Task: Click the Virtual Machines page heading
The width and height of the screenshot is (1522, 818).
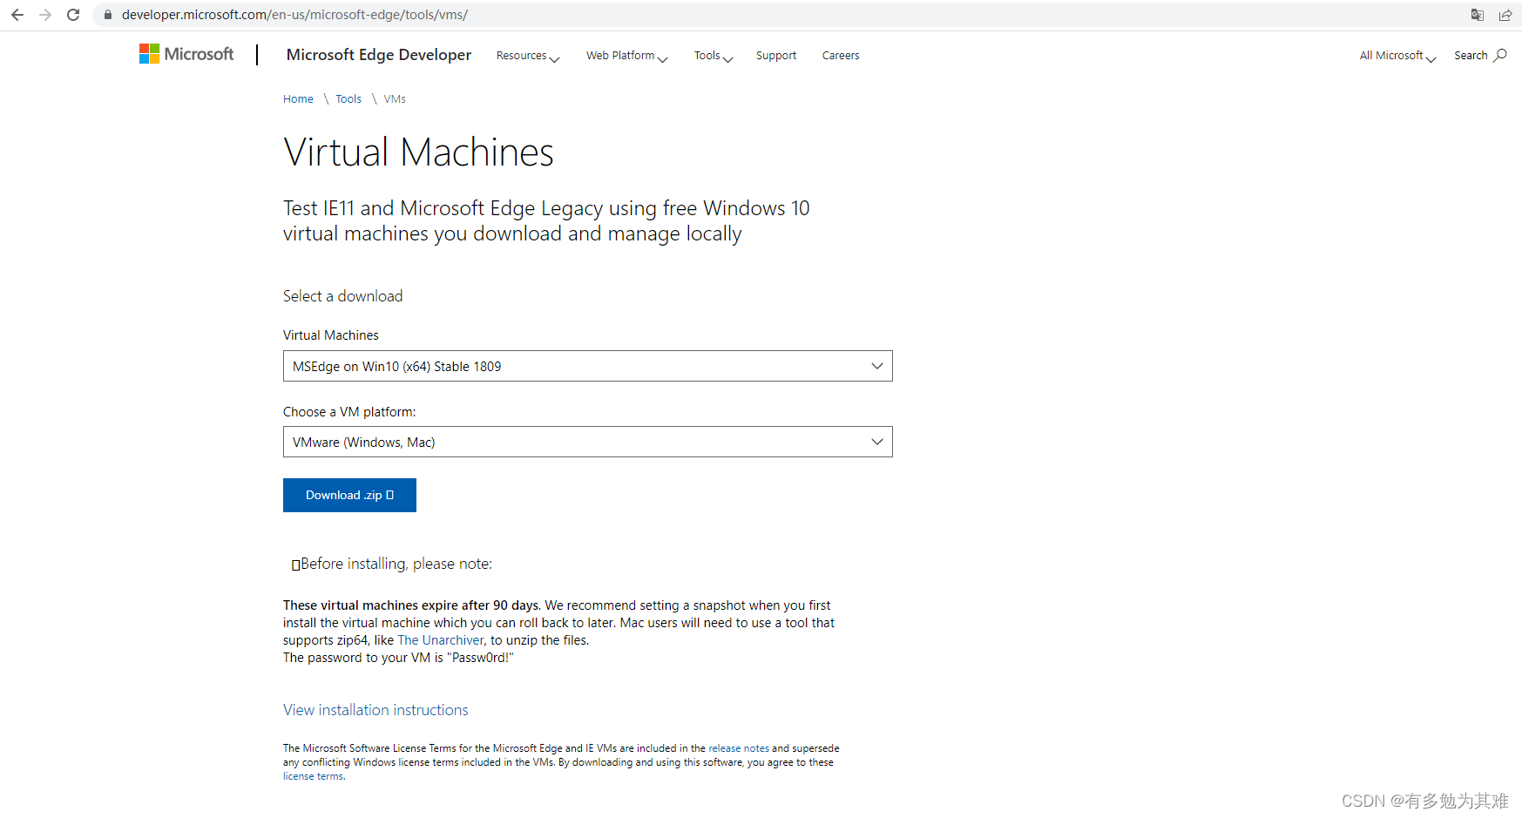Action: click(418, 152)
